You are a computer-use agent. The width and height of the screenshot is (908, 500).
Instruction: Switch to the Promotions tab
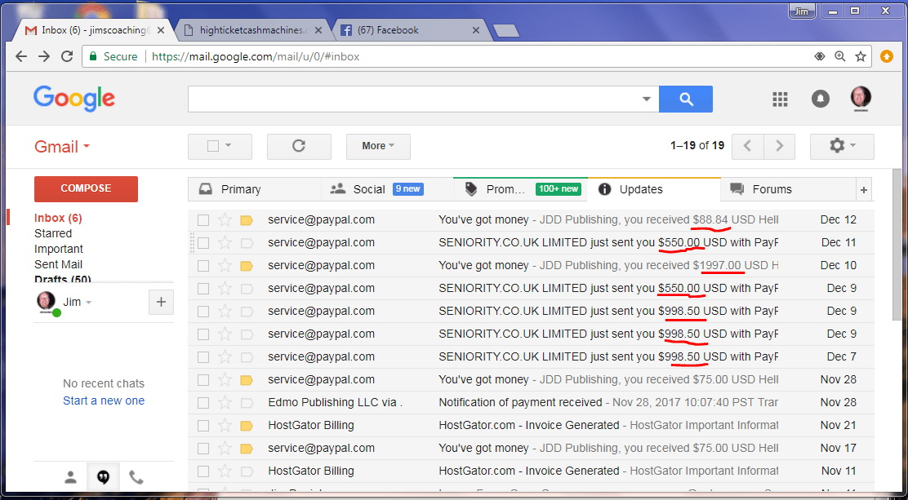(x=521, y=189)
